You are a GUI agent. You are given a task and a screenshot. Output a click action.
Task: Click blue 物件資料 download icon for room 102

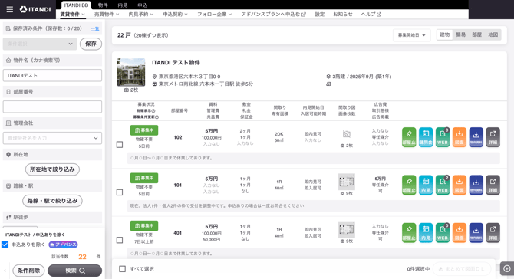[x=476, y=137]
